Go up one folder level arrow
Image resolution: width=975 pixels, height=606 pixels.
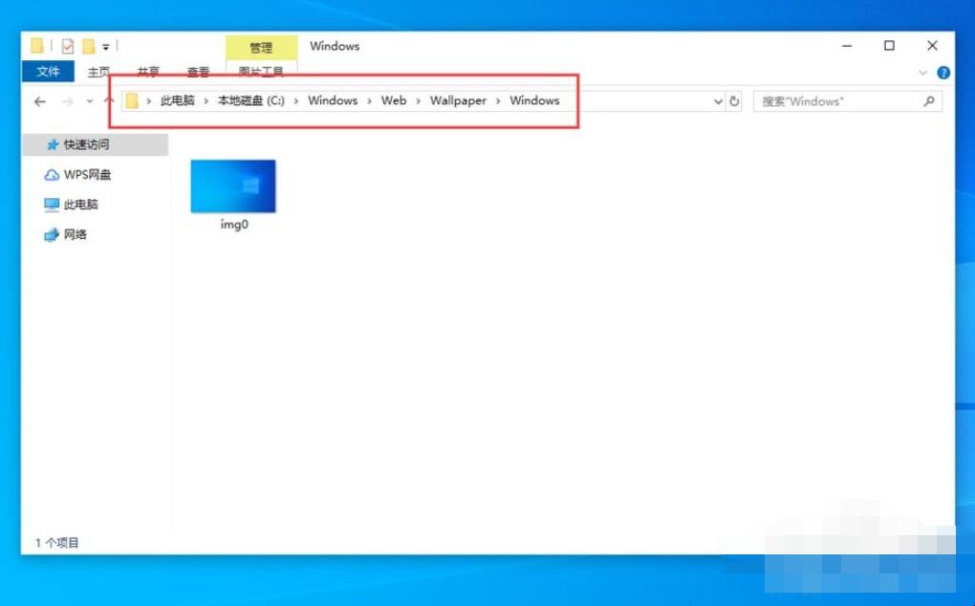point(109,101)
